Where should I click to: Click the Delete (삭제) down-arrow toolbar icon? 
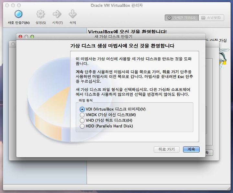click(x=73, y=14)
